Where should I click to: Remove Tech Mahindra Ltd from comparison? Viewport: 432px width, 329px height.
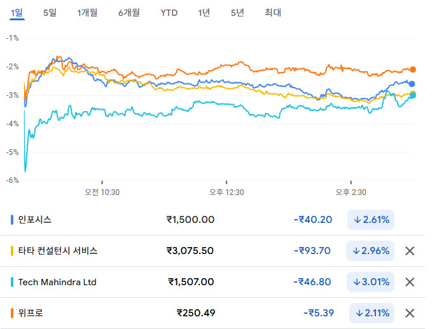click(410, 282)
